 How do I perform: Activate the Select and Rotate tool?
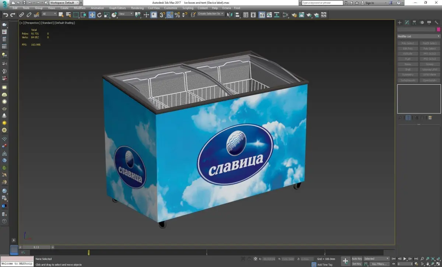pos(99,15)
